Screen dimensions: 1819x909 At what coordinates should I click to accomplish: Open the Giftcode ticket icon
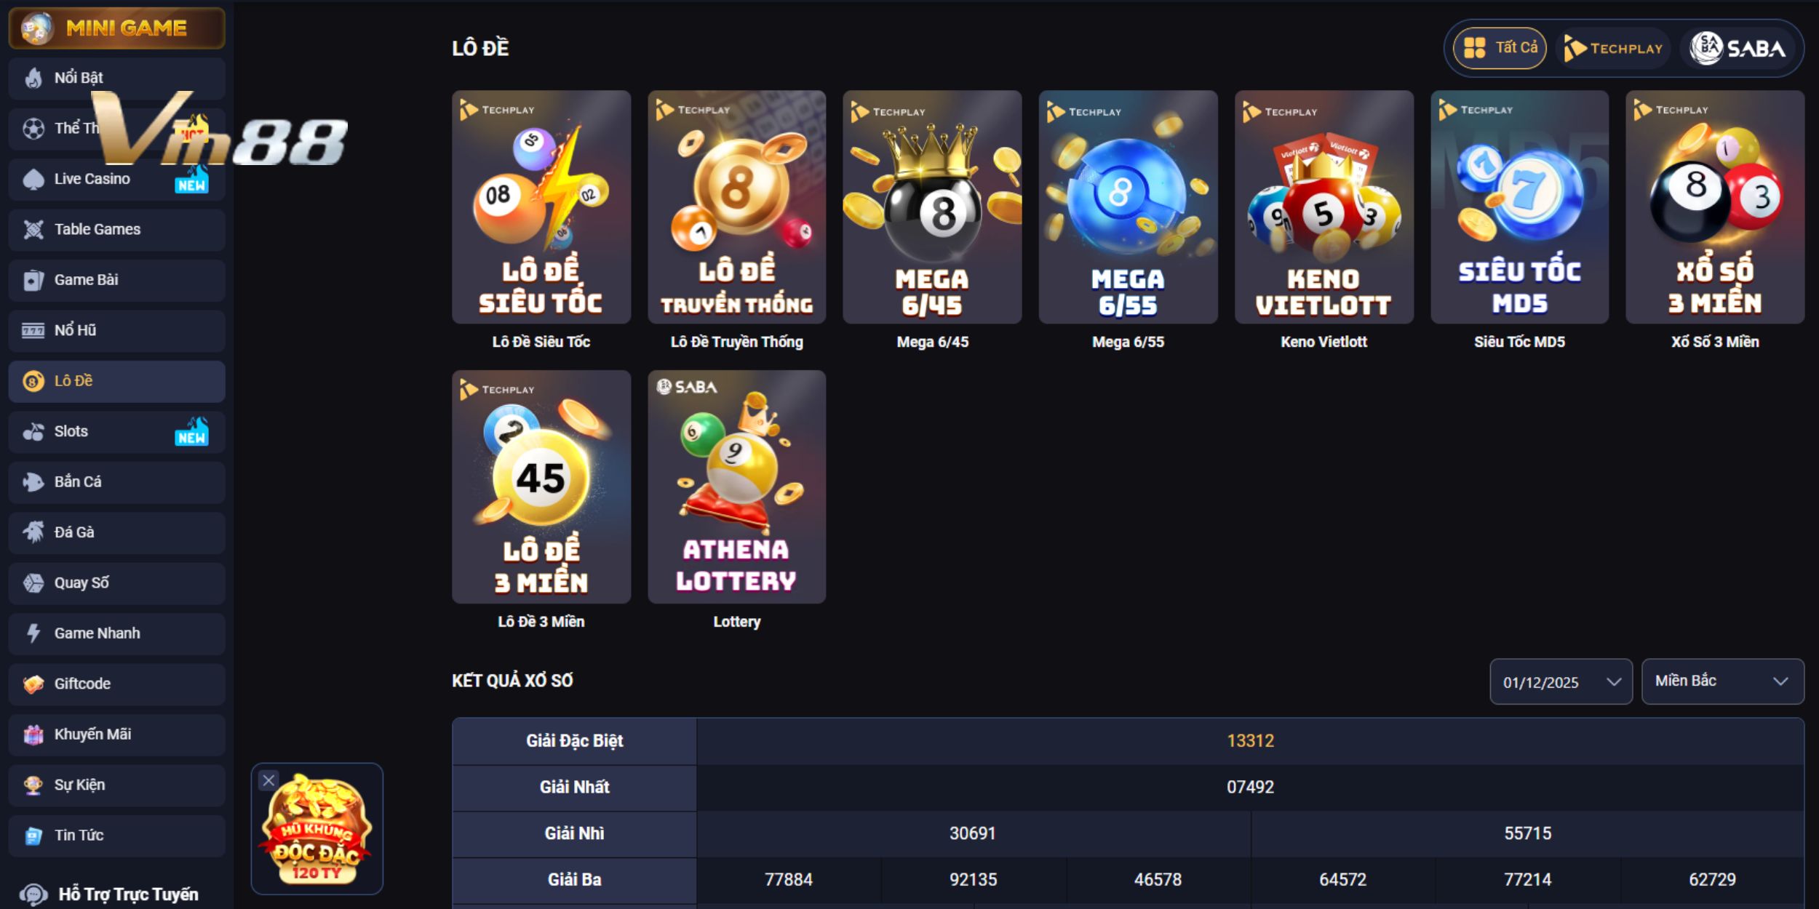pyautogui.click(x=33, y=684)
